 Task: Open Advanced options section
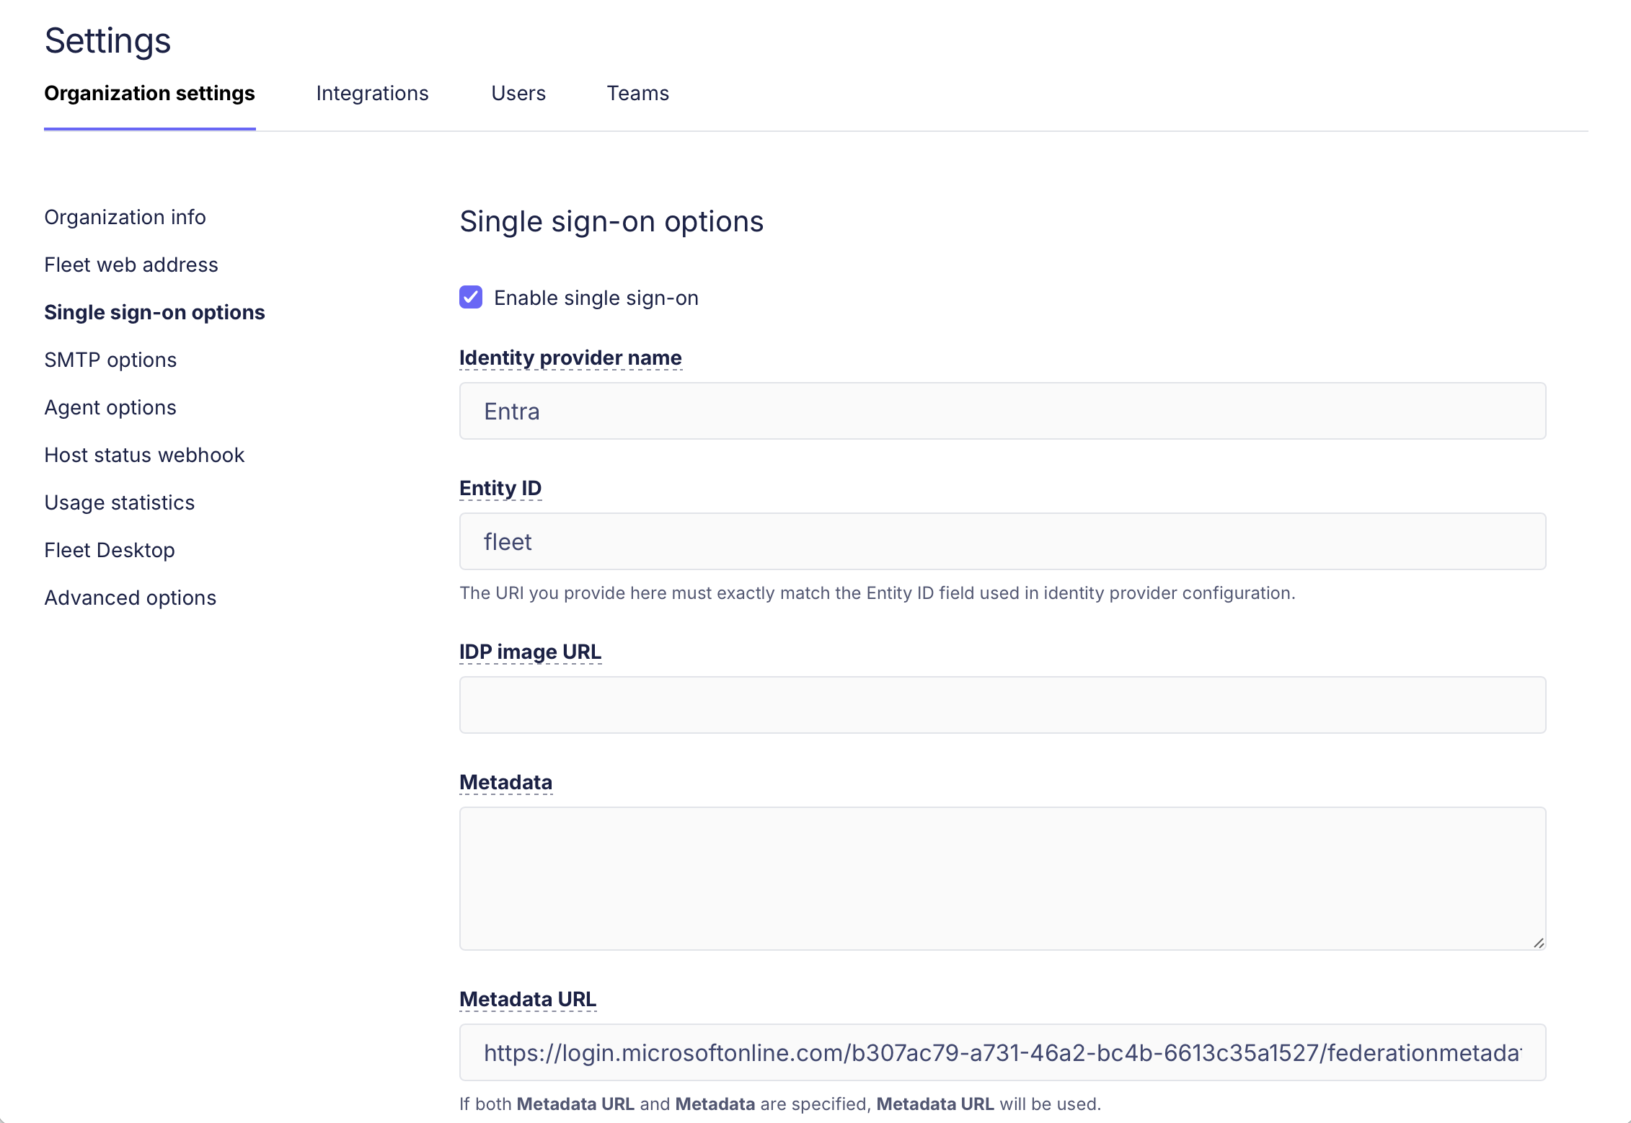(x=130, y=598)
